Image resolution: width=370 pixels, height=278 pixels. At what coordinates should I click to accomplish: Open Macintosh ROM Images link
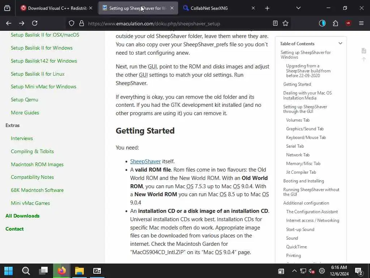pyautogui.click(x=37, y=164)
